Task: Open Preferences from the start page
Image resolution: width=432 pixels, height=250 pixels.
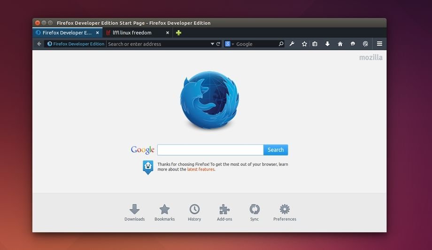Action: coord(285,213)
